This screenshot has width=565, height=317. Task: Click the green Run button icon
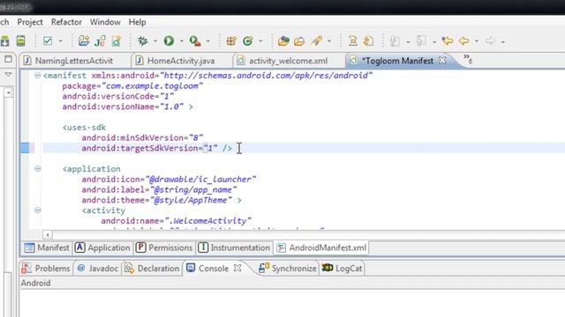tap(169, 41)
